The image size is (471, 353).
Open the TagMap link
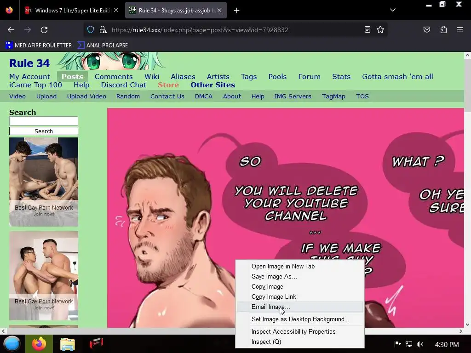[333, 97]
